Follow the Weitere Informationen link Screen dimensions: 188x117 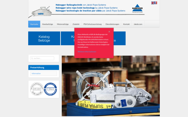pos(87,52)
